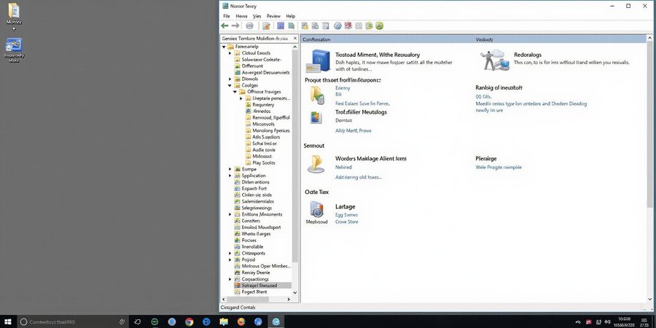Click the round gray disc toolbar icon

[250, 26]
